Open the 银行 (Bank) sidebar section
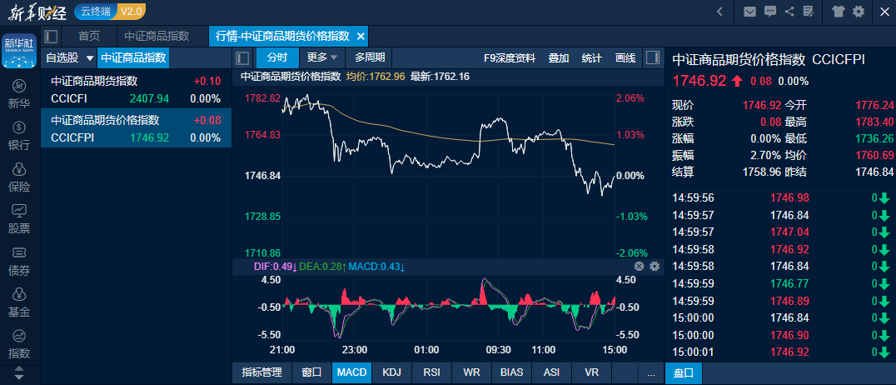The height and width of the screenshot is (385, 896). pos(19,135)
